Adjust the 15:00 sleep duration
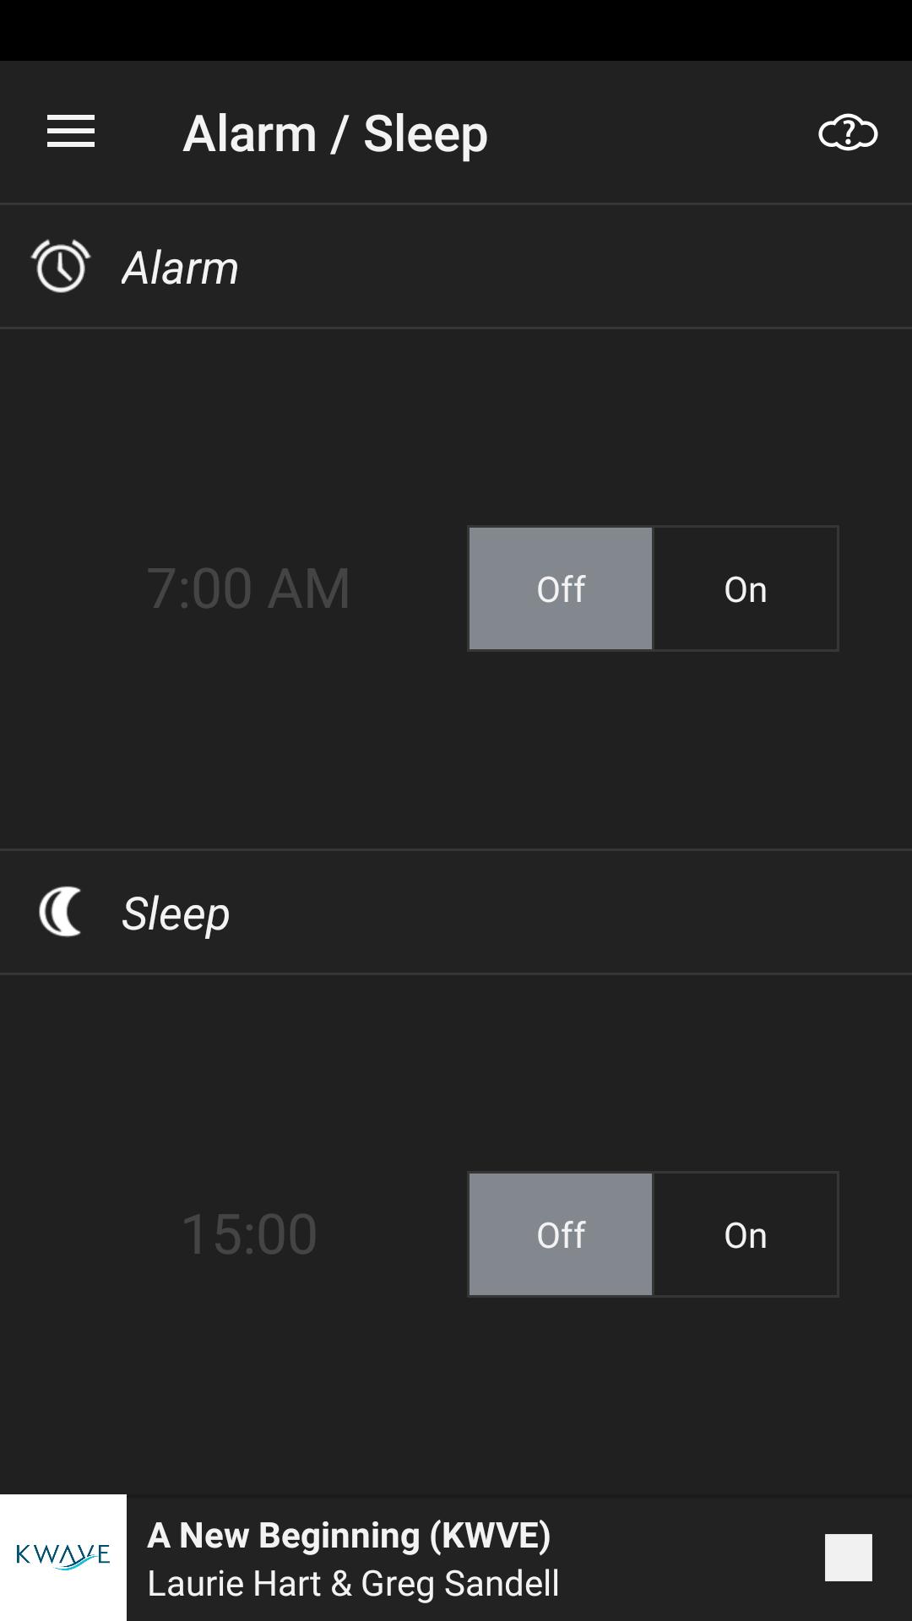912x1621 pixels. click(x=248, y=1233)
